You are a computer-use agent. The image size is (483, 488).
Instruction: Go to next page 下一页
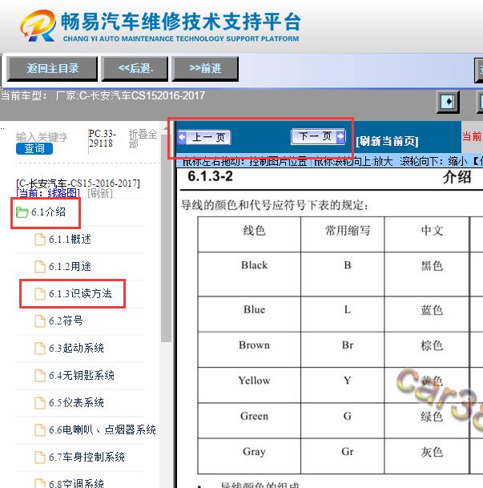[318, 136]
